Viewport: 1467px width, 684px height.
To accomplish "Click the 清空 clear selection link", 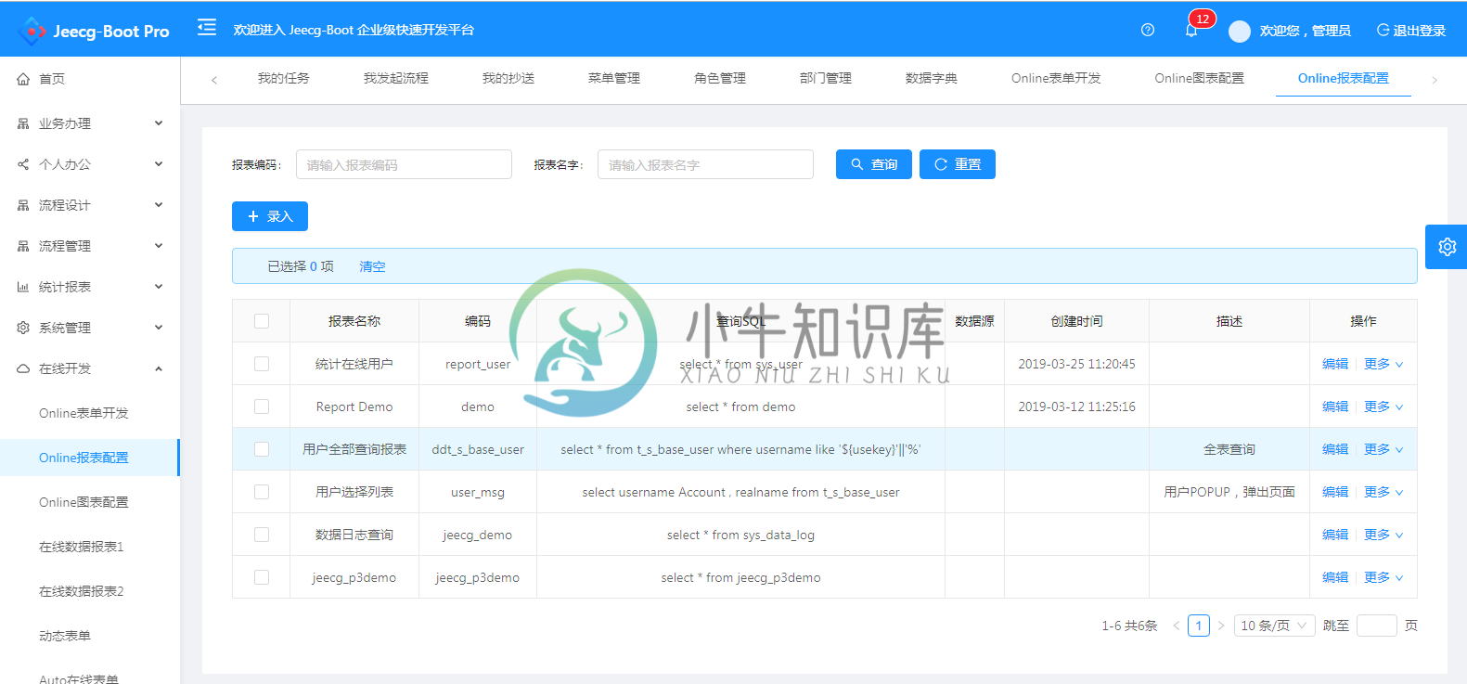I will (372, 266).
